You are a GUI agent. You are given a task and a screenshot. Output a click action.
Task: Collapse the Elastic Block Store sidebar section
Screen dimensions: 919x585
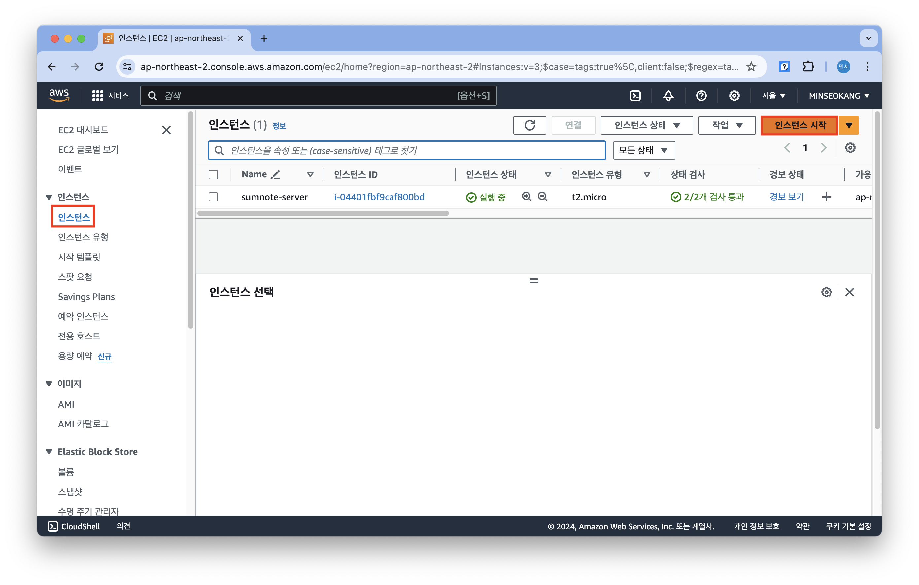(x=49, y=452)
